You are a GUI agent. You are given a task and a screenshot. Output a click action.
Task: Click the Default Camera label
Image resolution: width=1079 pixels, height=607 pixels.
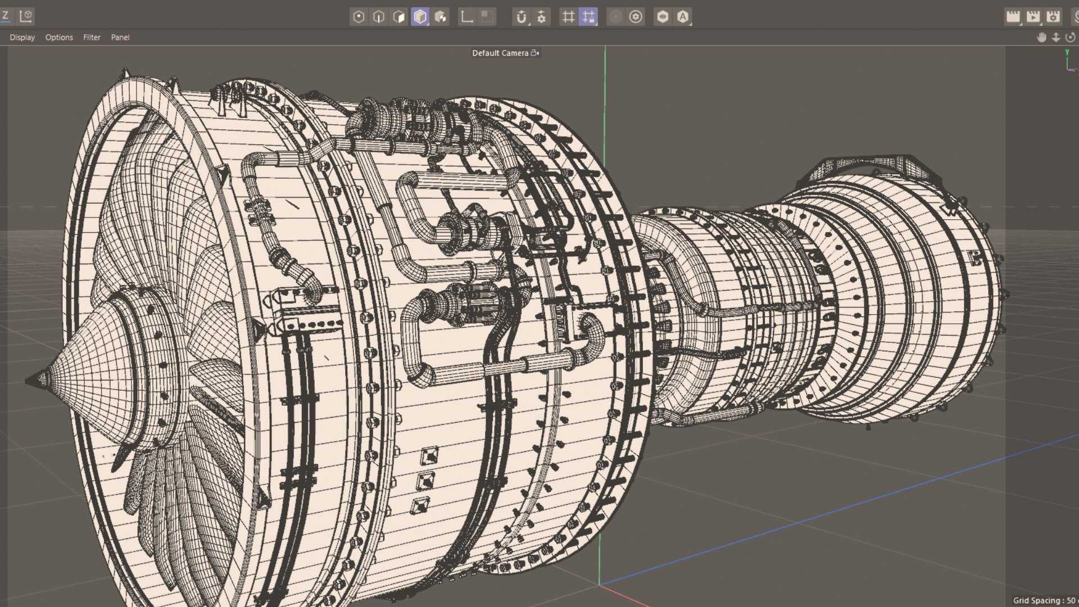coord(500,53)
